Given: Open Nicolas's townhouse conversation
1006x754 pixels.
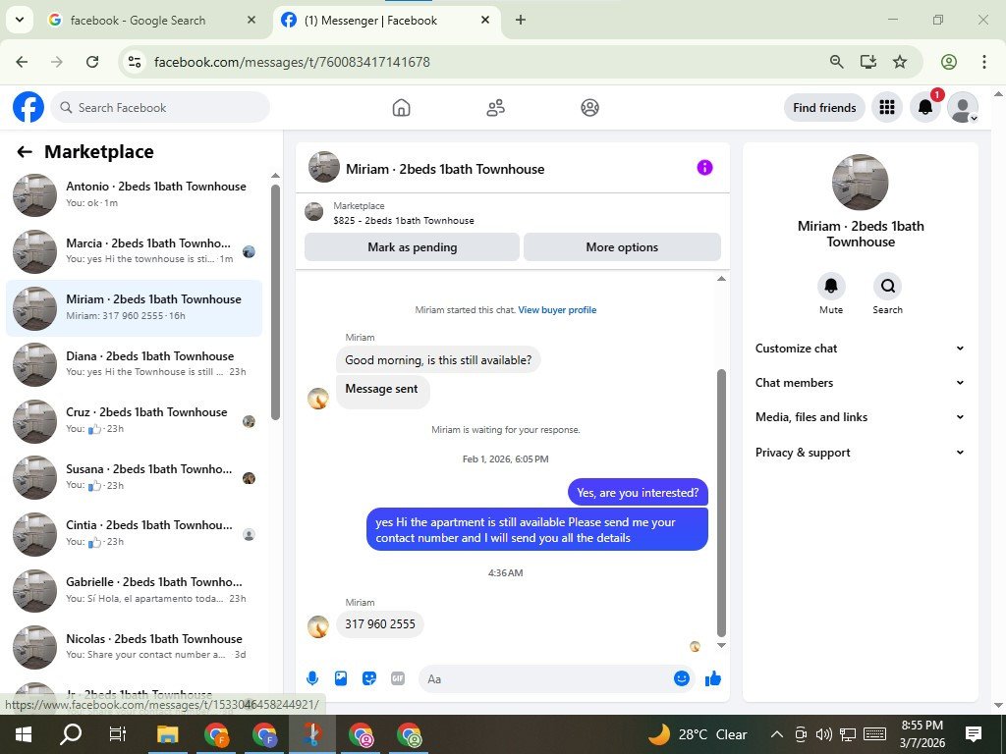Looking at the screenshot, I should pyautogui.click(x=135, y=646).
